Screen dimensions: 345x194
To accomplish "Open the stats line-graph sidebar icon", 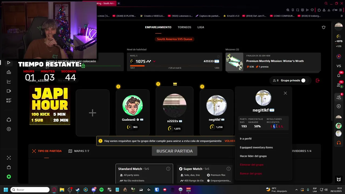I will point(9,81).
